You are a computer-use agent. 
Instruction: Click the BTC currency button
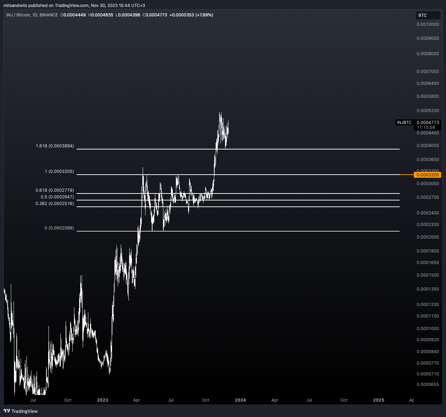pos(428,15)
